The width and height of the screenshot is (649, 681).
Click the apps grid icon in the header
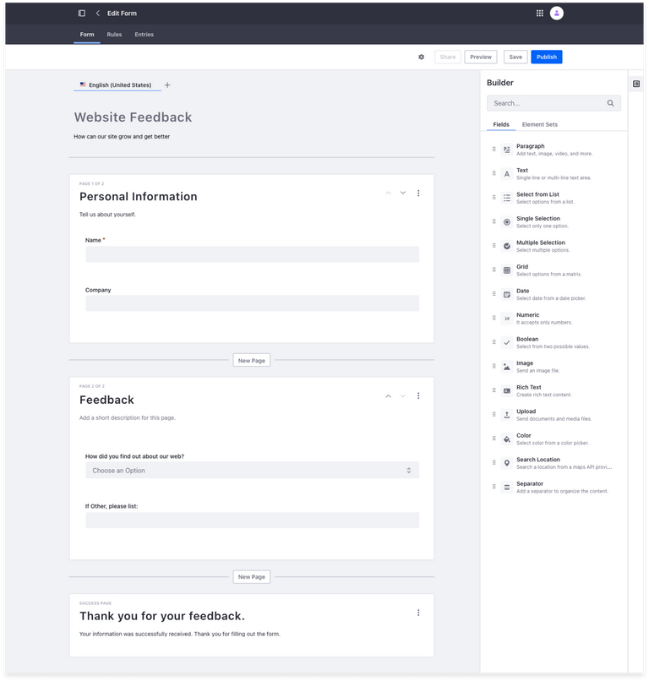pos(539,13)
